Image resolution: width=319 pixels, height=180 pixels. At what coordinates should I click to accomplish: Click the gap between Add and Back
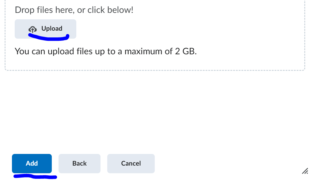[x=55, y=163]
